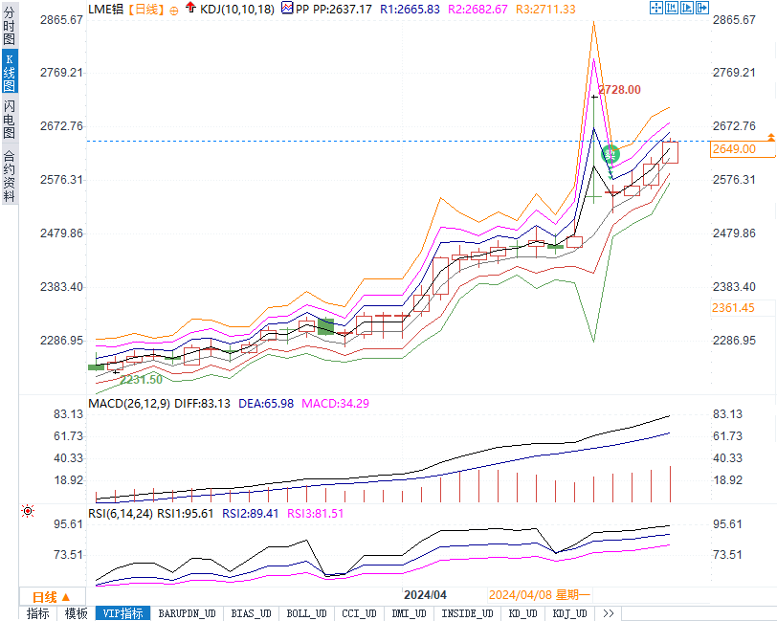This screenshot has height=621, width=777.
Task: Click the 2728.00 high price annotation
Action: 619,90
